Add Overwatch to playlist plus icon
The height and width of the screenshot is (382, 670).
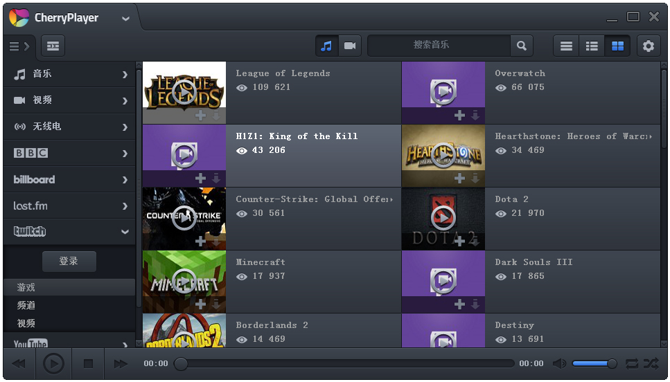point(460,116)
